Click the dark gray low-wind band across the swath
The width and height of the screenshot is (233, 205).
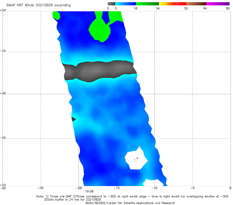pyautogui.click(x=99, y=71)
